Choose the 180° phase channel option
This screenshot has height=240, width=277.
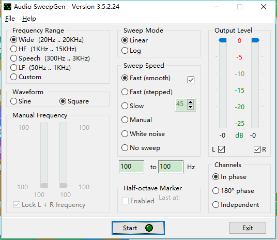coord(233,191)
